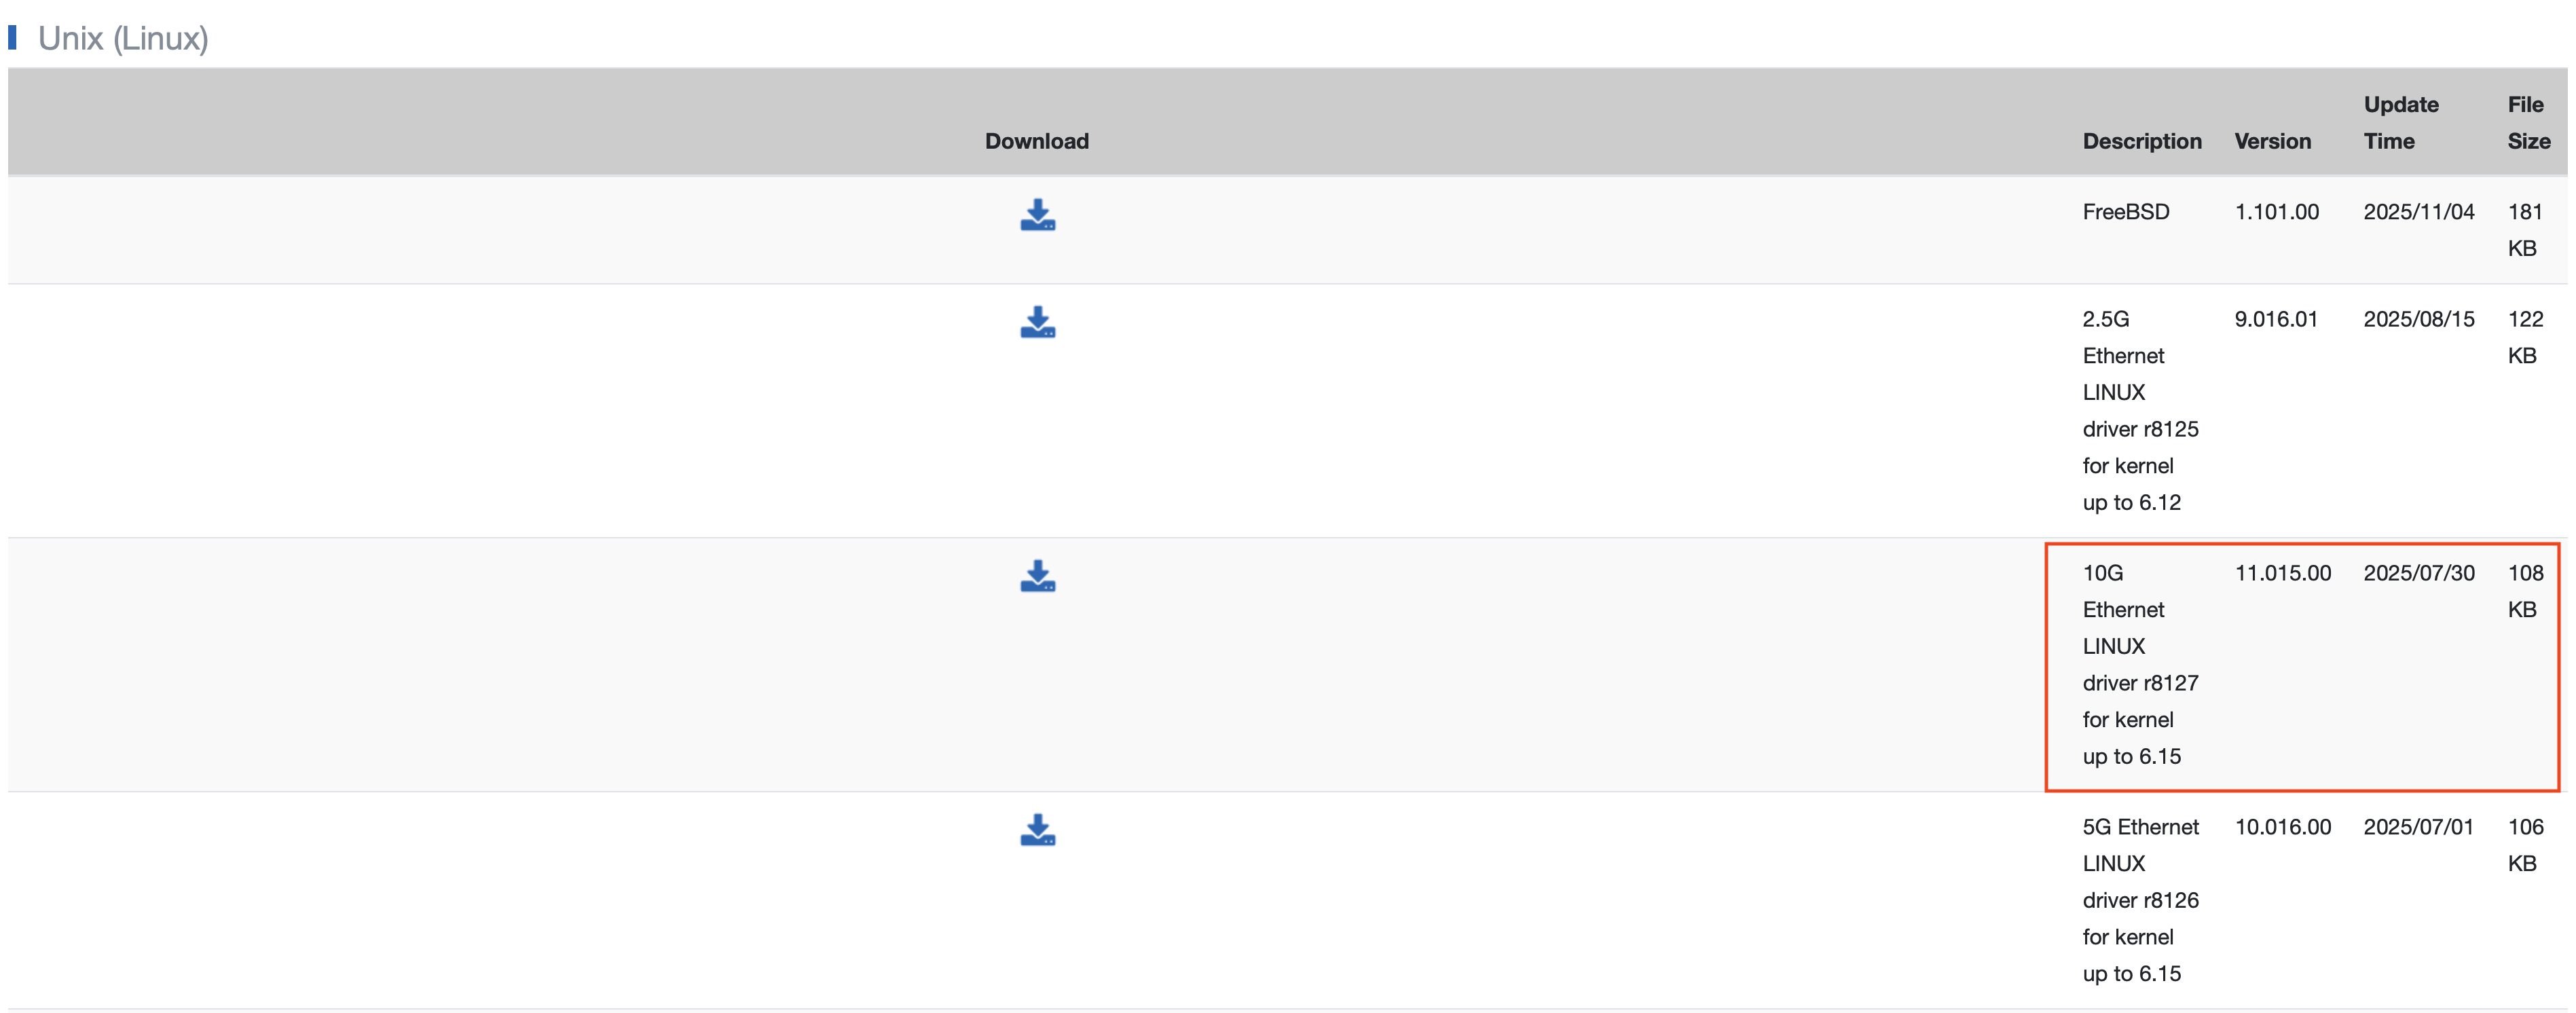The width and height of the screenshot is (2576, 1013).
Task: Click the r8126 driver description text
Action: 2139,900
